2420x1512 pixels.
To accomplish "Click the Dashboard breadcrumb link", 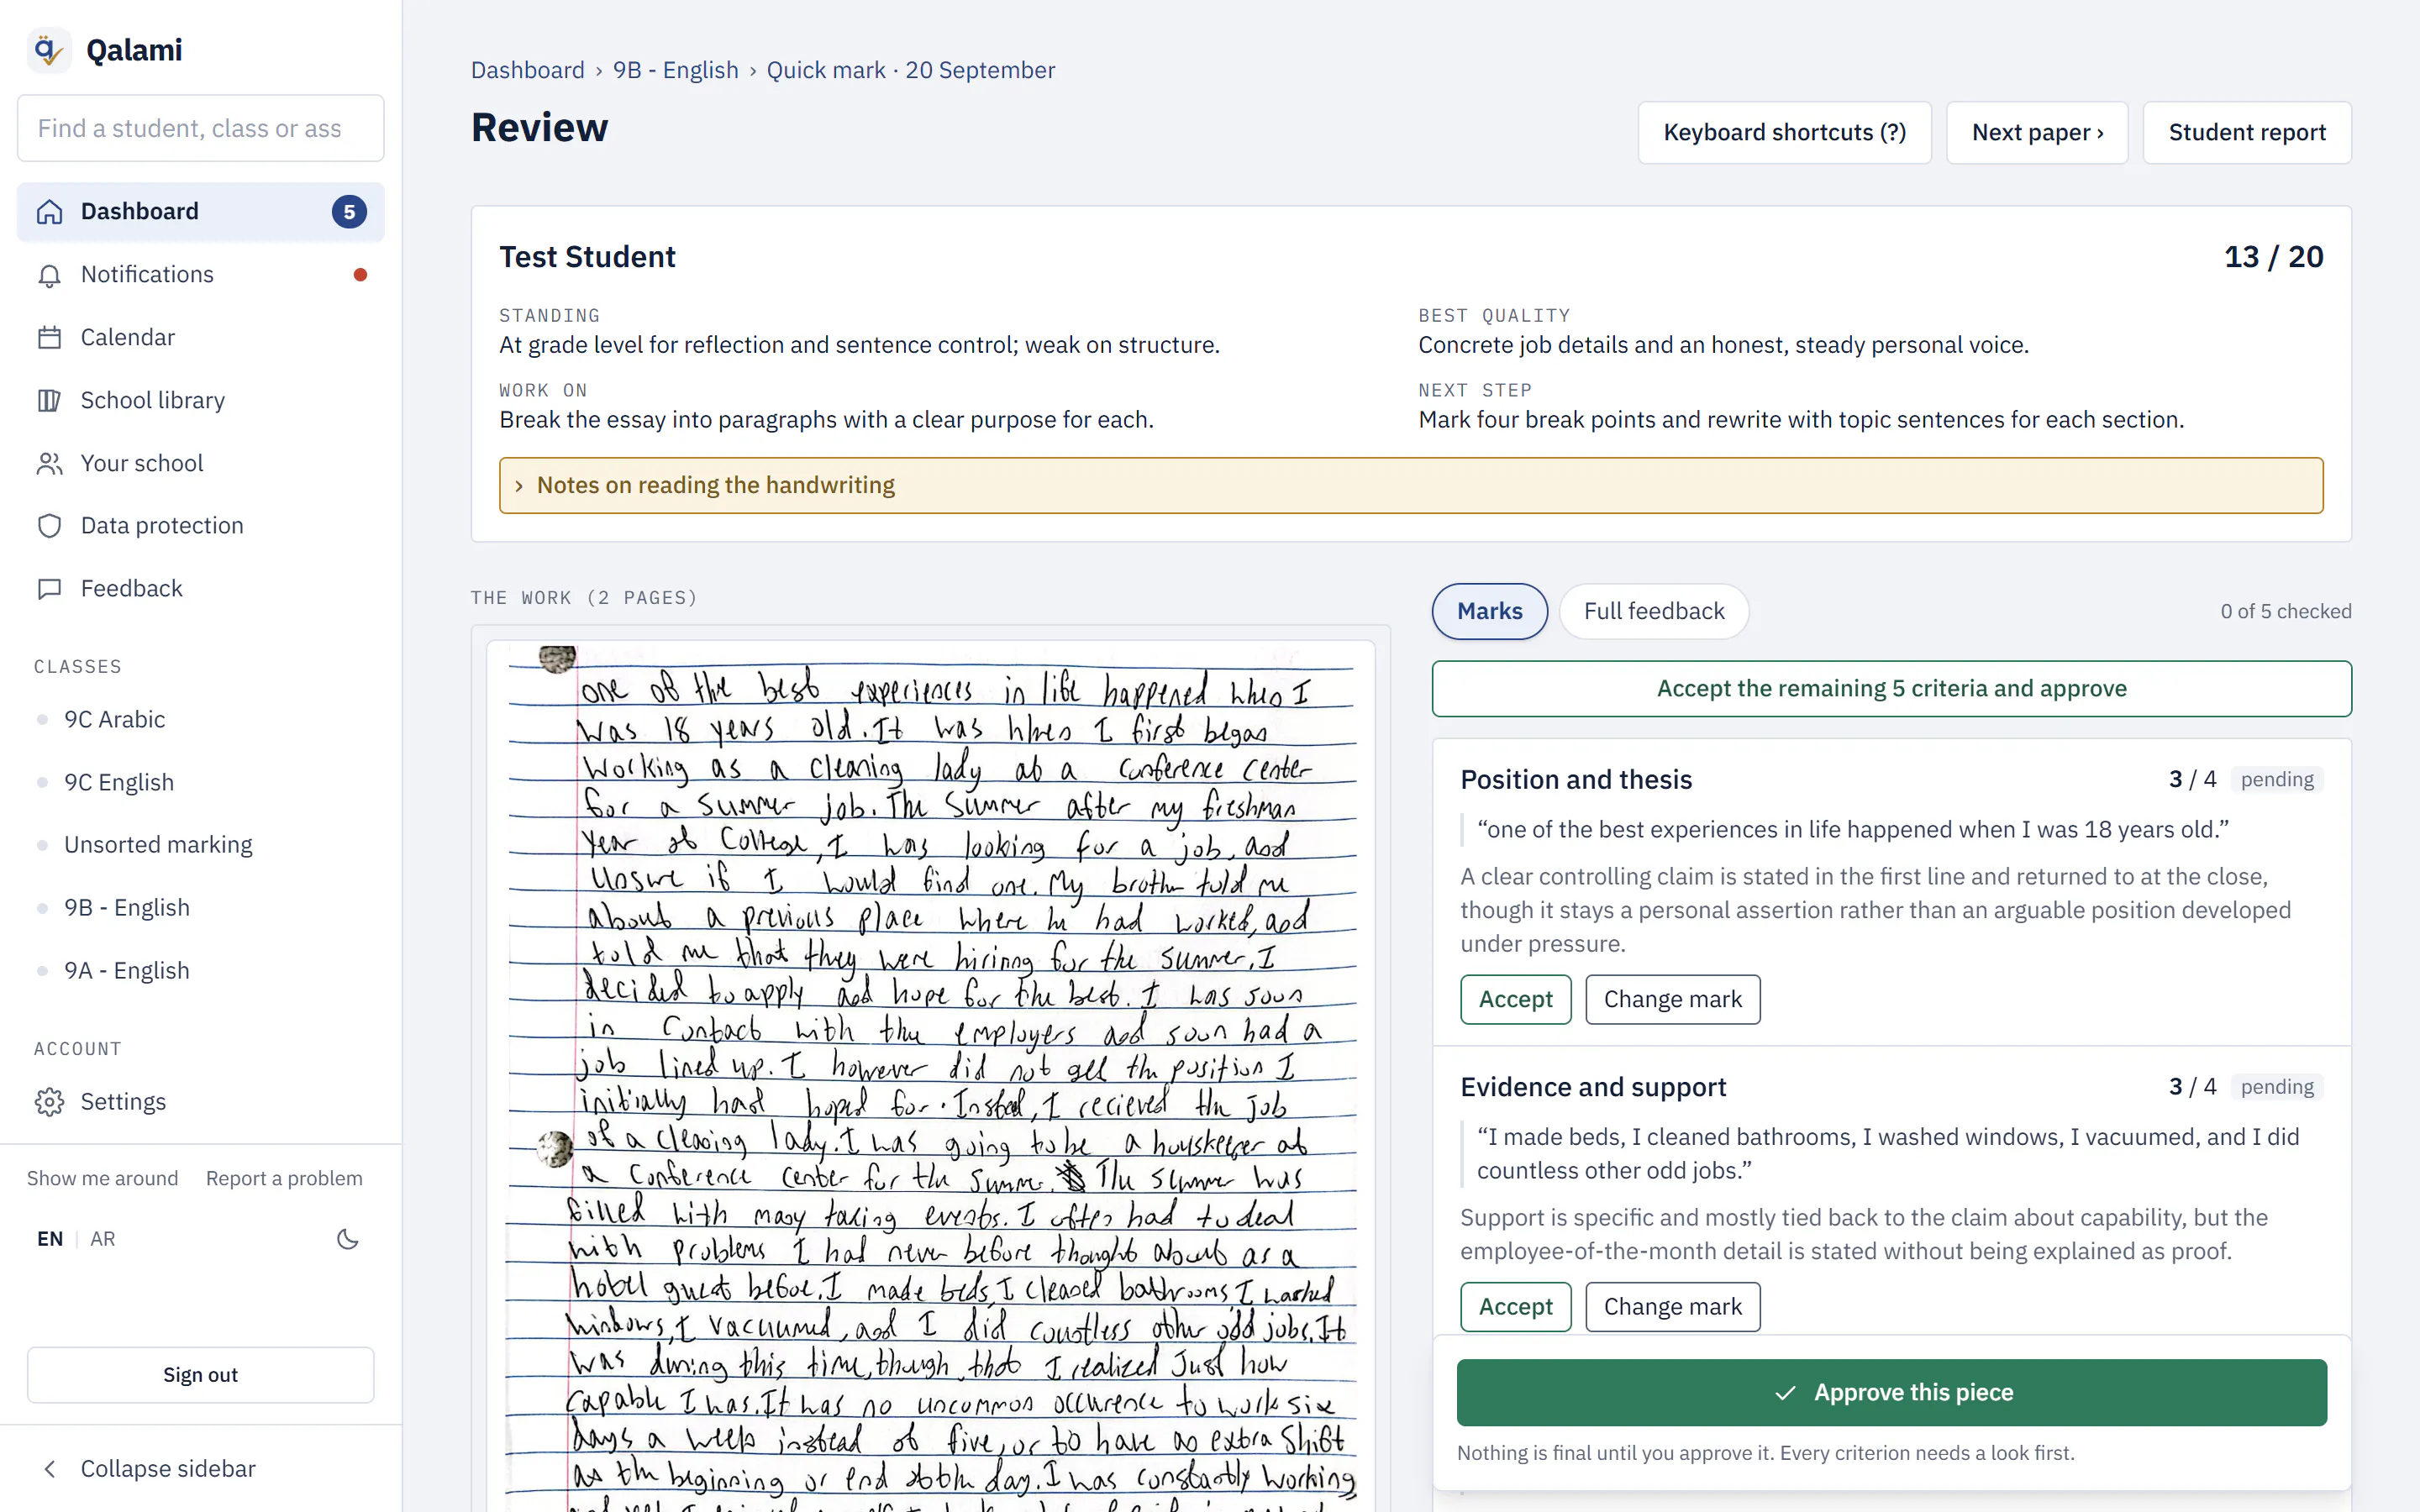I will (x=527, y=70).
